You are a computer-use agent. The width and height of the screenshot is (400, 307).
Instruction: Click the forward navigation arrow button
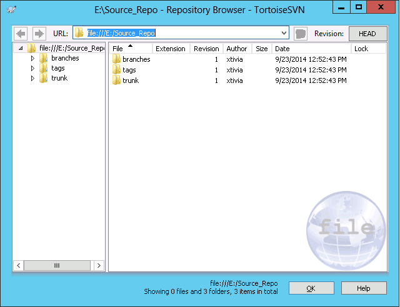[39, 34]
